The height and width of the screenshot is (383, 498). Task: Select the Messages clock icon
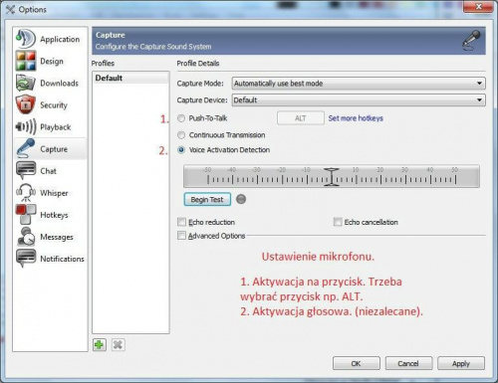click(x=26, y=237)
